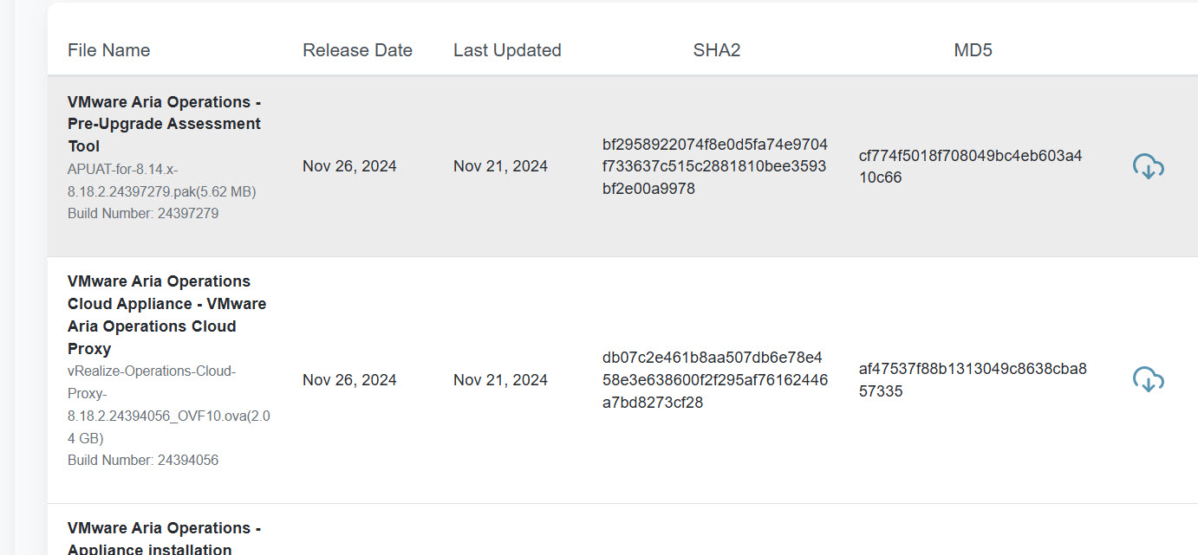Click the SHA2 column header

pos(717,50)
